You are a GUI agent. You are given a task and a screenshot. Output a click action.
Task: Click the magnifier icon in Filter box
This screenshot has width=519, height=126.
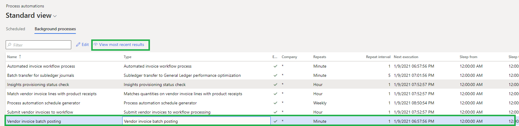point(10,45)
